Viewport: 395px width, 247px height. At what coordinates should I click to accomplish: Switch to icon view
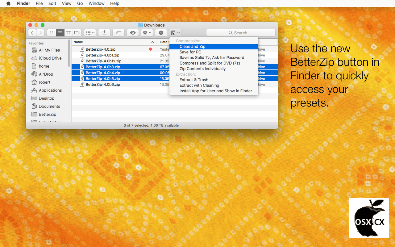pyautogui.click(x=51, y=33)
